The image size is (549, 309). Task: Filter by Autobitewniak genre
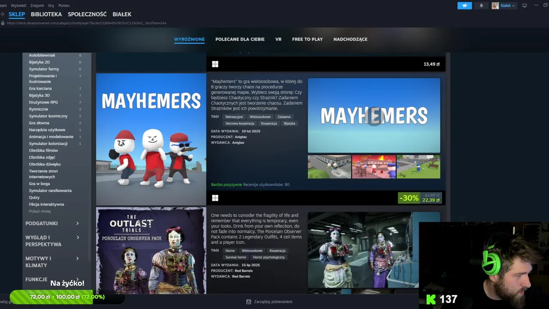pos(42,55)
